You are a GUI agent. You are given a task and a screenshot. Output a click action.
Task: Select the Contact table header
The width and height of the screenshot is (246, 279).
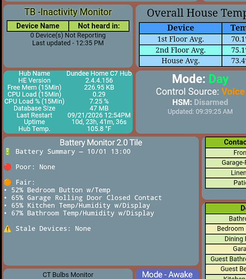tap(226, 142)
